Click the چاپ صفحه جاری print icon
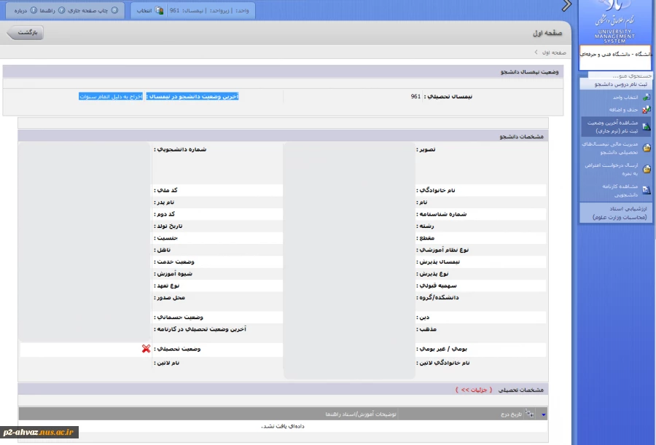The width and height of the screenshot is (656, 445). [x=115, y=11]
